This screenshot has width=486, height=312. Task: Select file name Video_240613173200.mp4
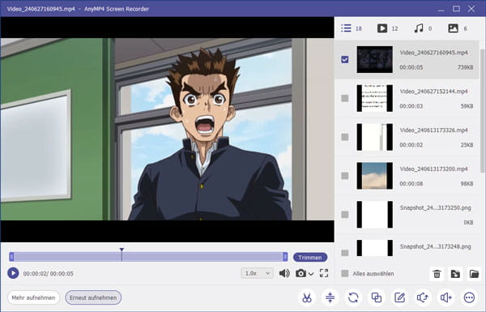coord(433,169)
